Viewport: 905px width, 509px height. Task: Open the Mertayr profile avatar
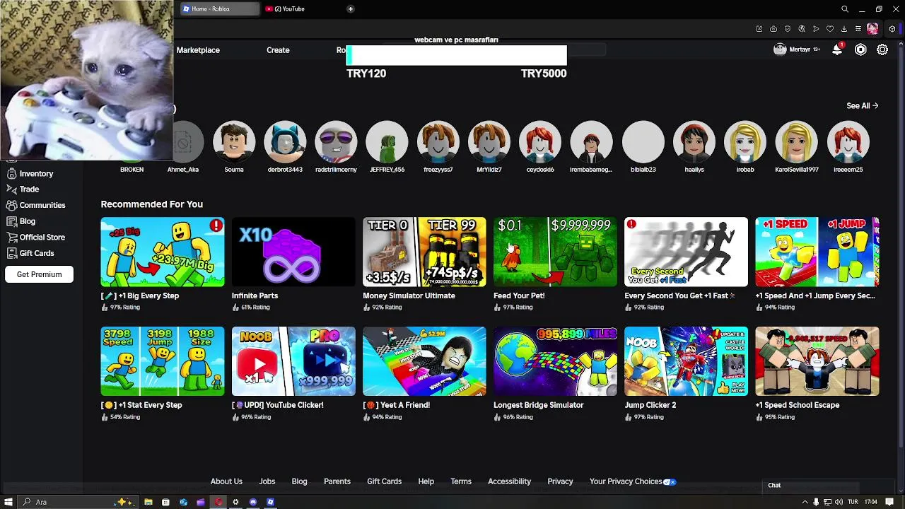click(x=780, y=49)
